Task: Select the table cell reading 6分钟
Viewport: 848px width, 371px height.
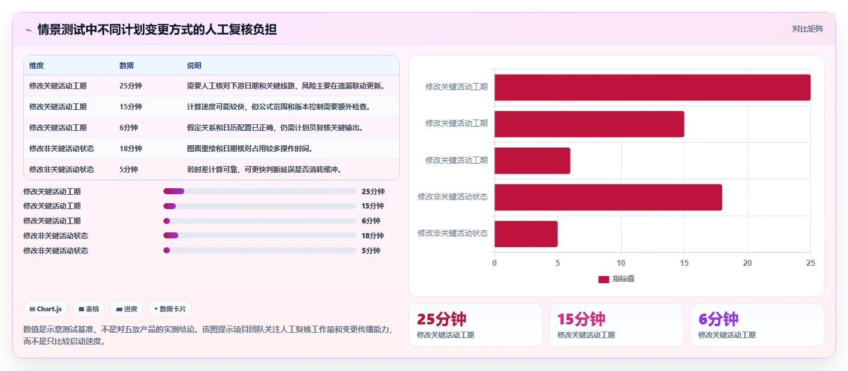Action: click(129, 127)
